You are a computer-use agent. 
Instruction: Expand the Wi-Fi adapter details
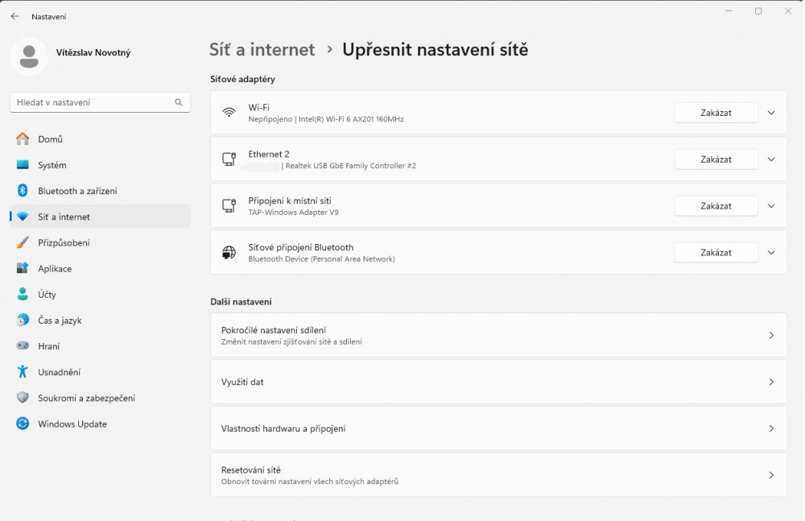[x=771, y=113]
